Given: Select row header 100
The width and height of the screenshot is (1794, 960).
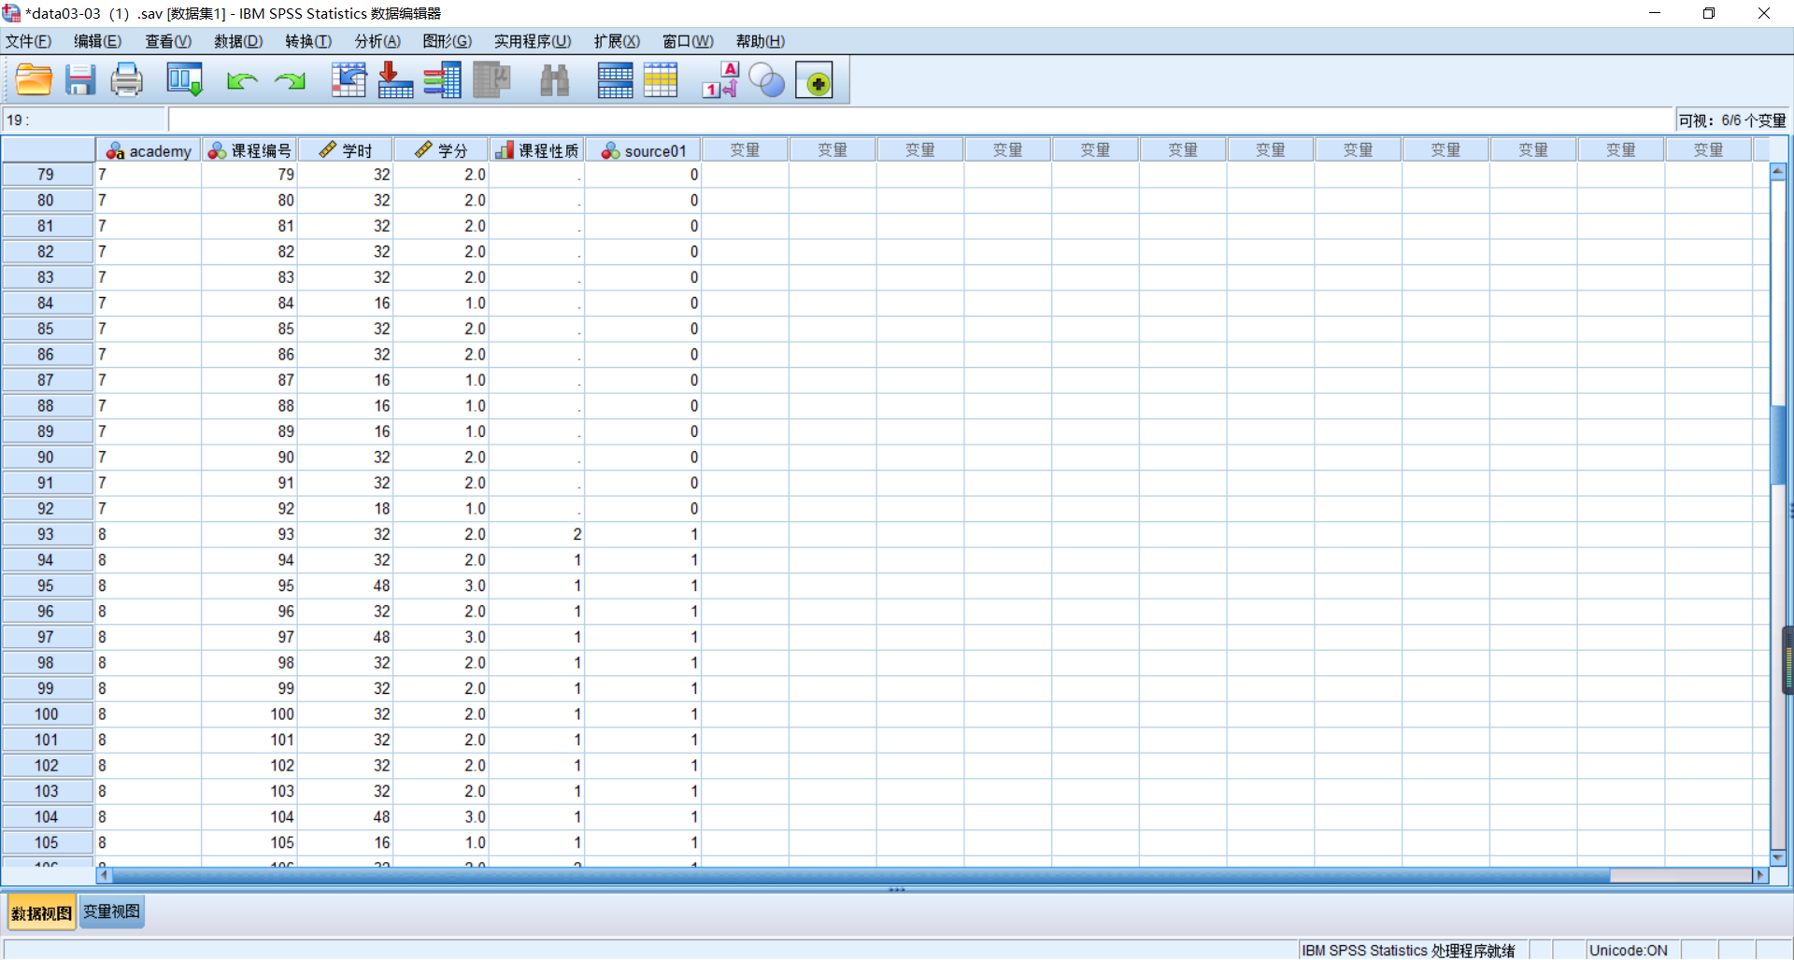Looking at the screenshot, I should pyautogui.click(x=47, y=714).
